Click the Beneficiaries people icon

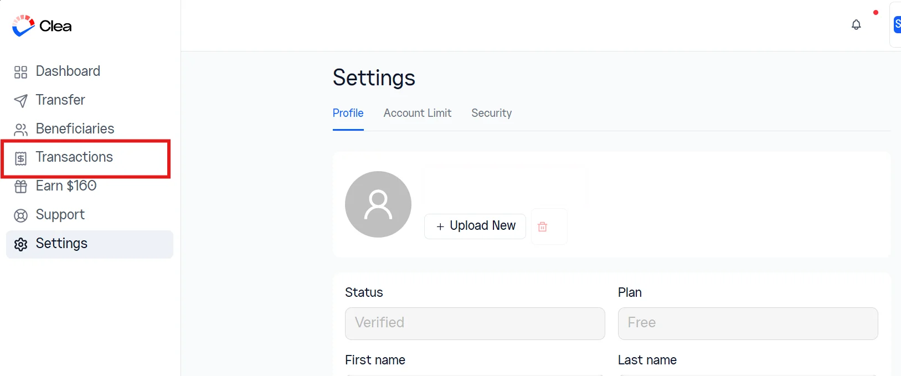pos(20,130)
